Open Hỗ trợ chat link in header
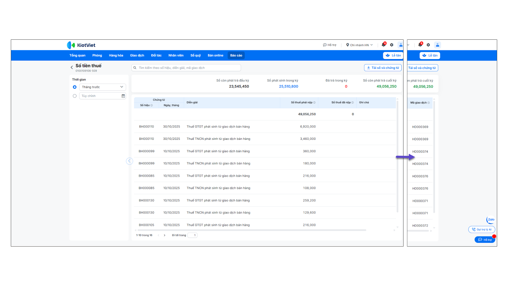Screen dimensions: 508x286 [330, 45]
